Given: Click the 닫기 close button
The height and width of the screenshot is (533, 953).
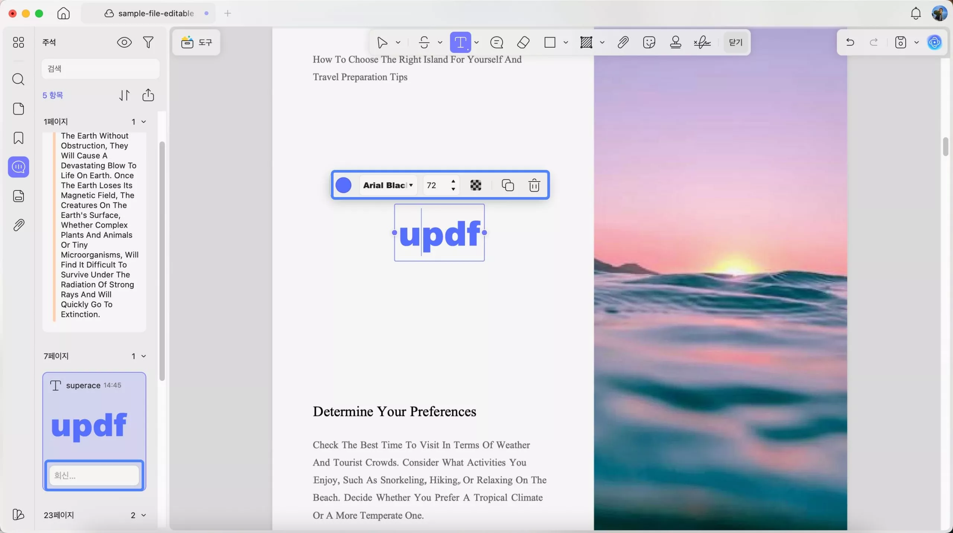Looking at the screenshot, I should click(736, 42).
